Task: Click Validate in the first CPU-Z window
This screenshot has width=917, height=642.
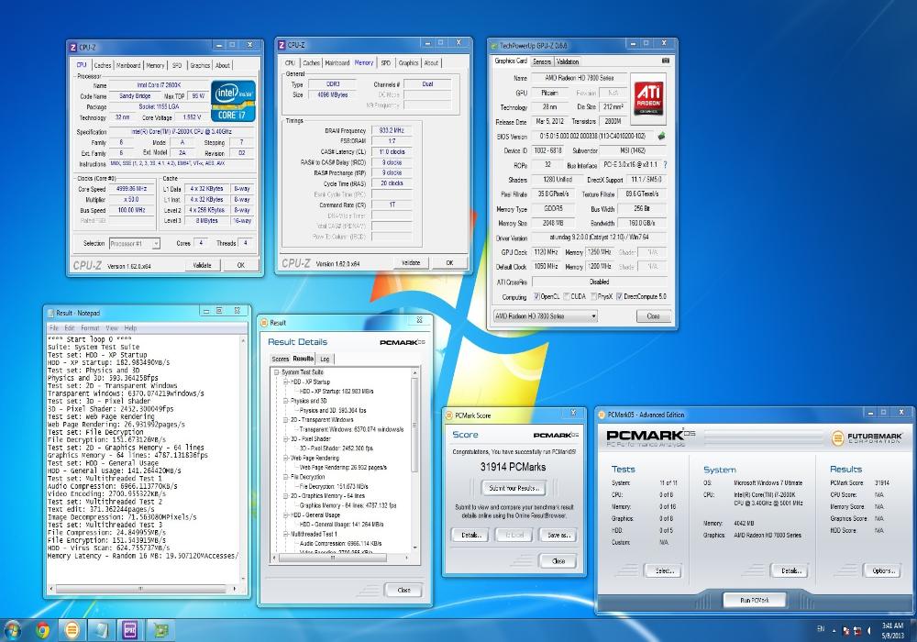Action: (x=202, y=265)
